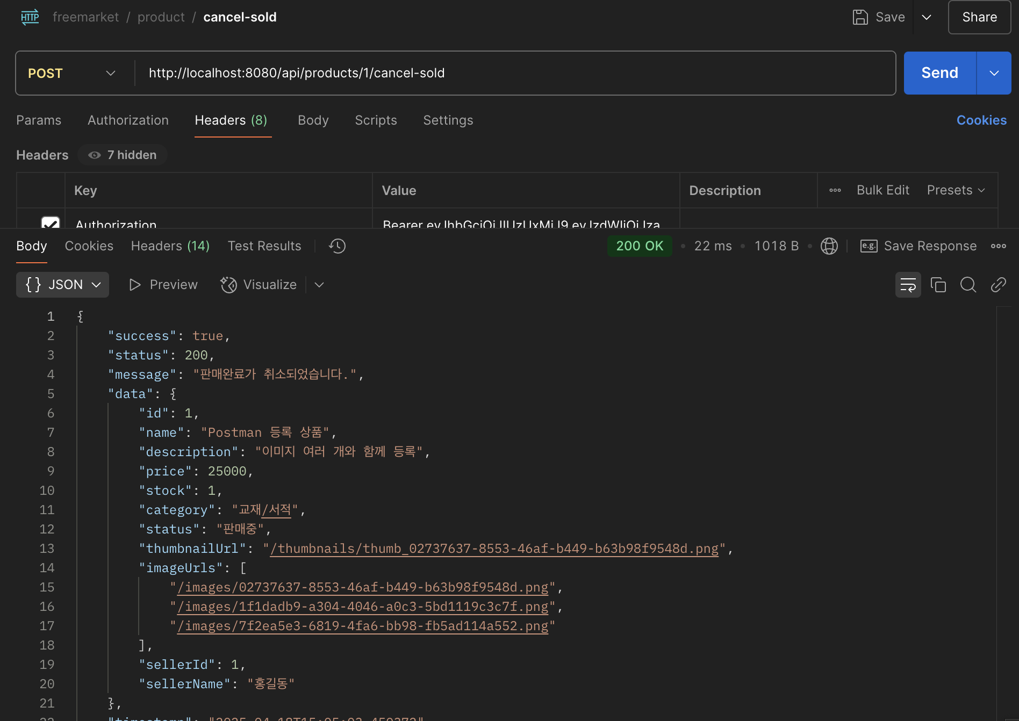
Task: Expand the Presets dropdown
Action: coord(956,190)
